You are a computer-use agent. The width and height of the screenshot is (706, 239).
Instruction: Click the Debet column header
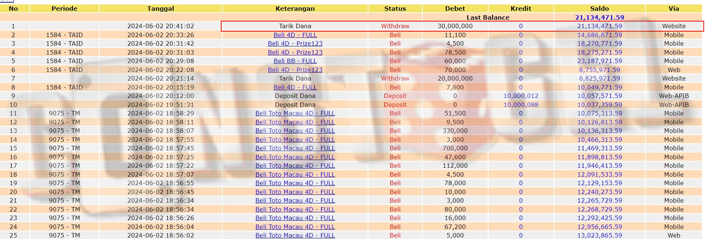click(x=455, y=9)
